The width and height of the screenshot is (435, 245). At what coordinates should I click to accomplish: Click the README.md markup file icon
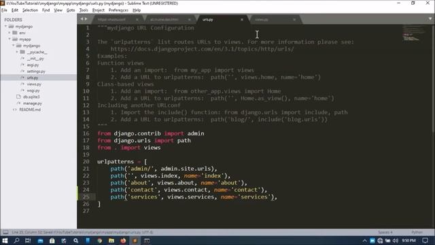15,110
